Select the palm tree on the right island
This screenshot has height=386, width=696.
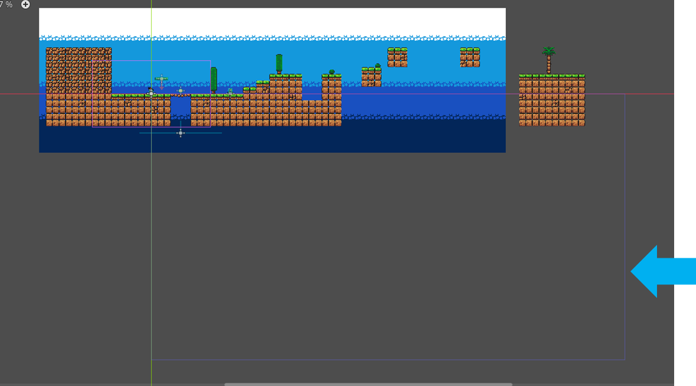point(549,60)
